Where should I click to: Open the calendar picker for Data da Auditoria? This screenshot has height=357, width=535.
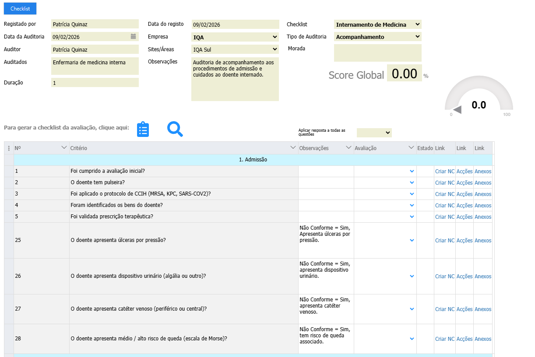(x=134, y=37)
